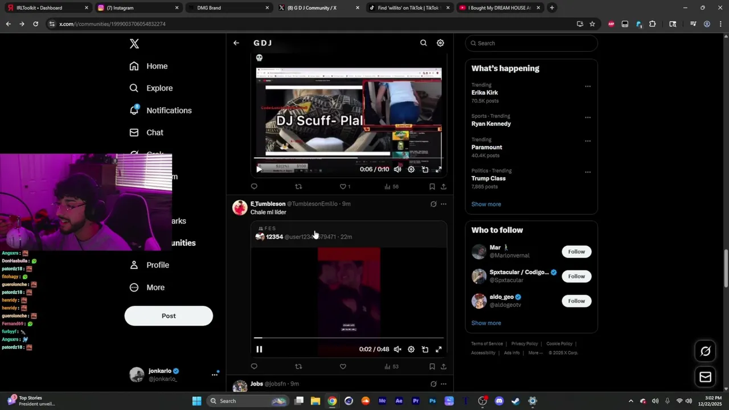
Task: Open GDJ community settings gear
Action: pos(440,43)
